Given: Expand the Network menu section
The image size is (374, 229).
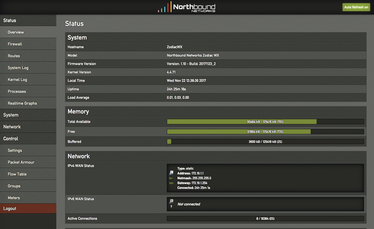Looking at the screenshot, I should coord(28,127).
